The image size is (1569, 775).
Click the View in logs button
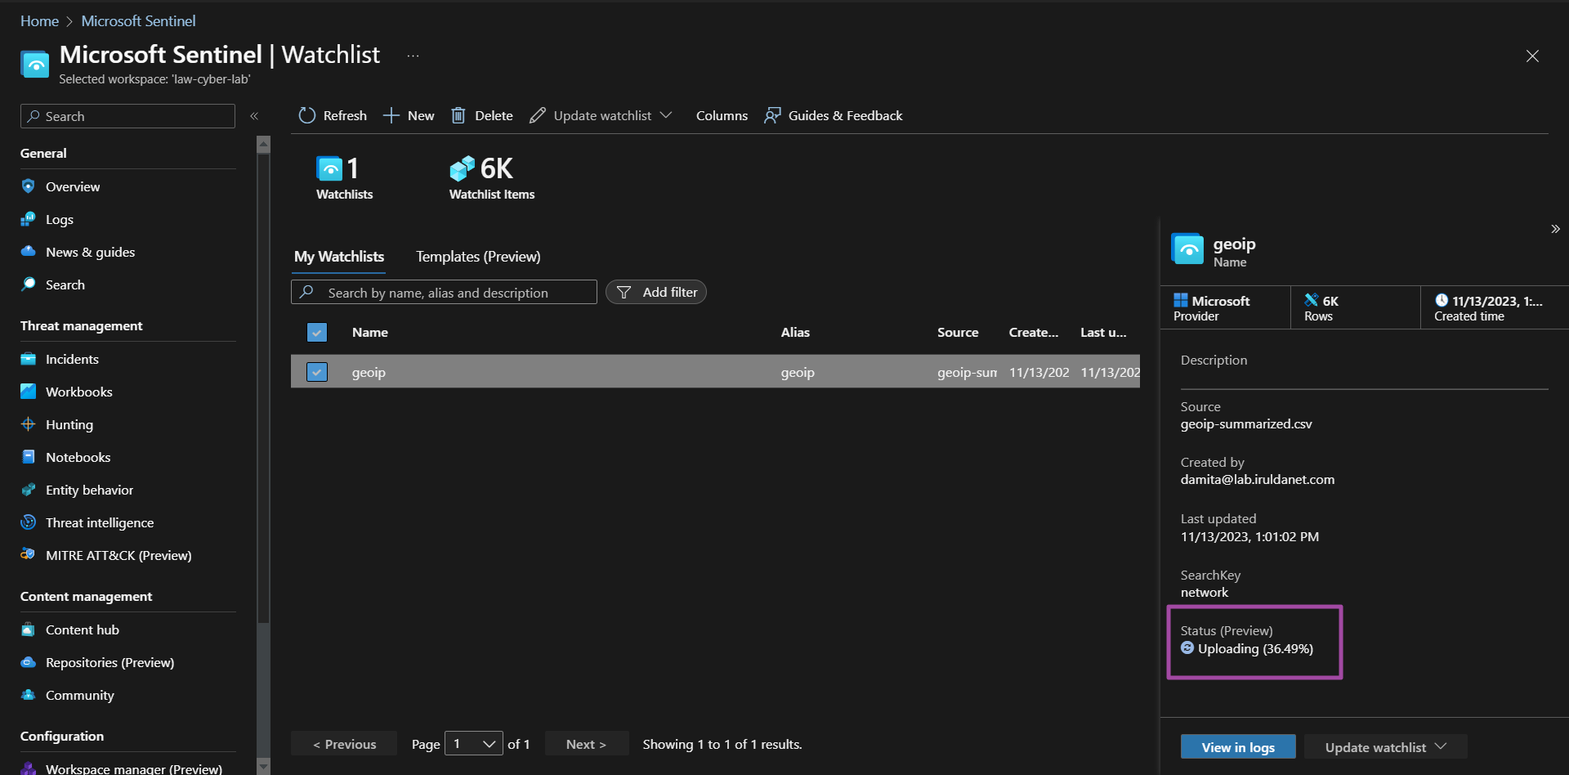1238,747
